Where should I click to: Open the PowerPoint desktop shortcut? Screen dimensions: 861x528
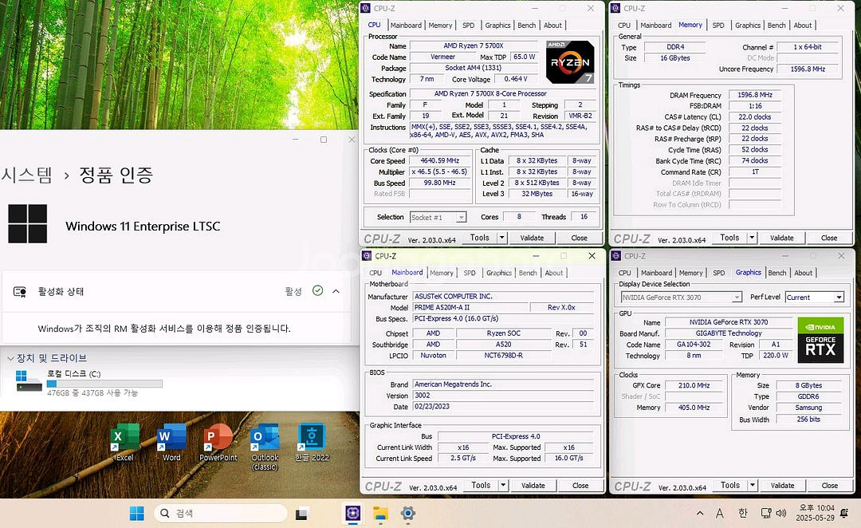pyautogui.click(x=218, y=443)
